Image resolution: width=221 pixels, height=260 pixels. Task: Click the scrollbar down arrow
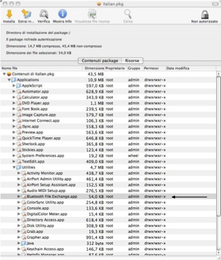[x=219, y=253]
